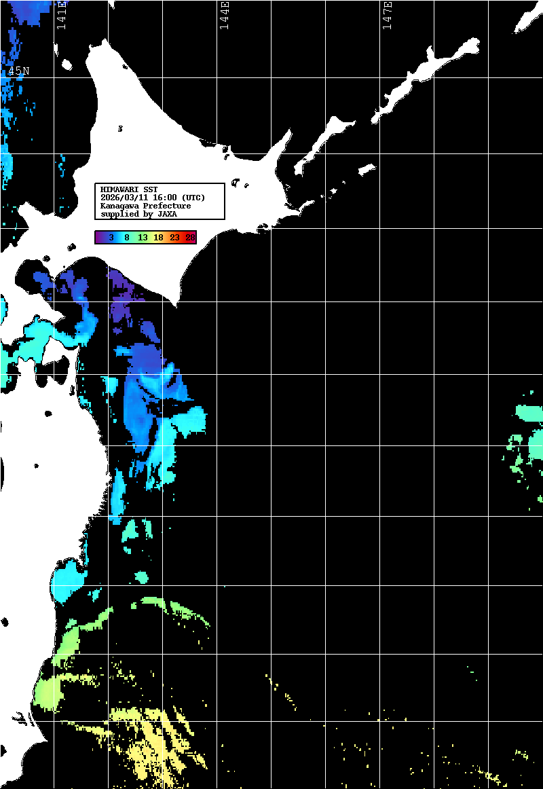Pick the purple 3 value on color bar
This screenshot has width=543, height=789.
click(x=110, y=238)
